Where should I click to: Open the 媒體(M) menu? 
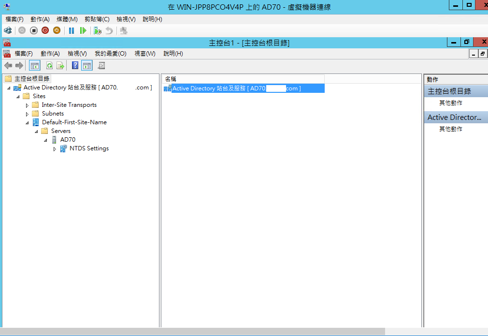click(x=67, y=19)
